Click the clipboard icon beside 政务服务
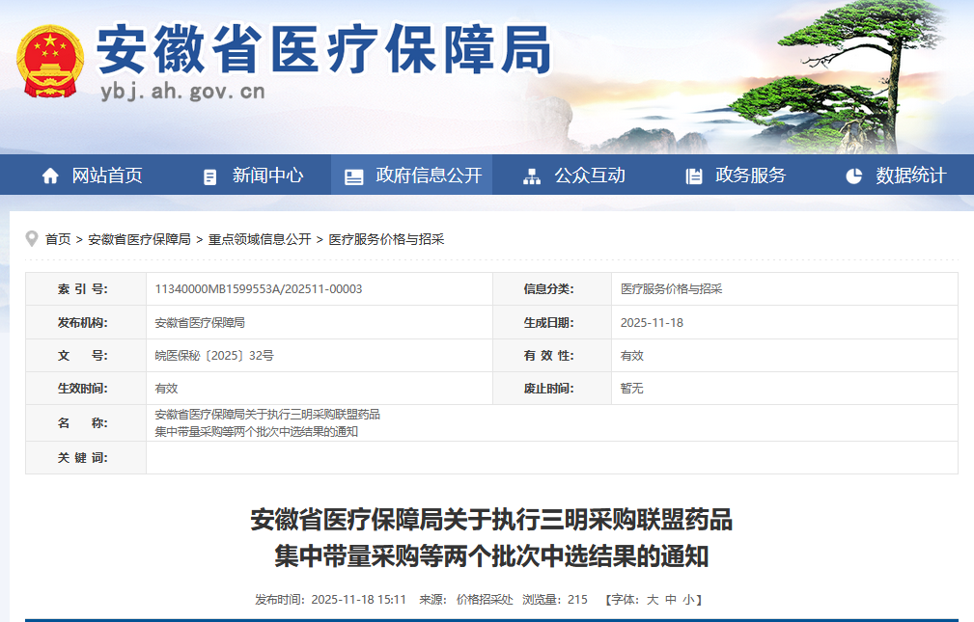 tap(693, 176)
